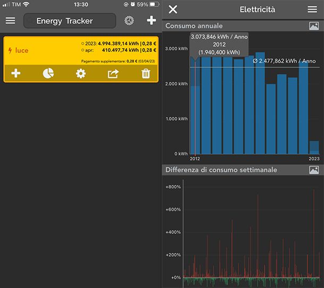Add a new meter with header plus icon

pyautogui.click(x=151, y=20)
